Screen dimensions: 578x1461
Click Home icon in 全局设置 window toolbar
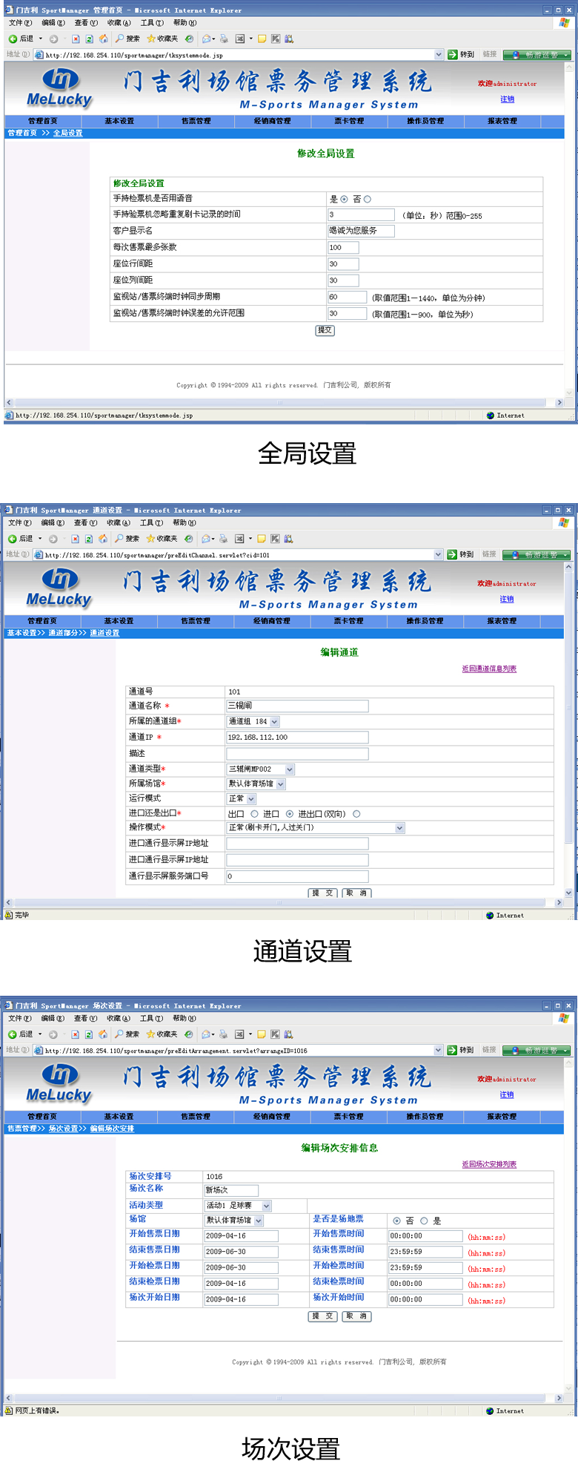coord(103,39)
